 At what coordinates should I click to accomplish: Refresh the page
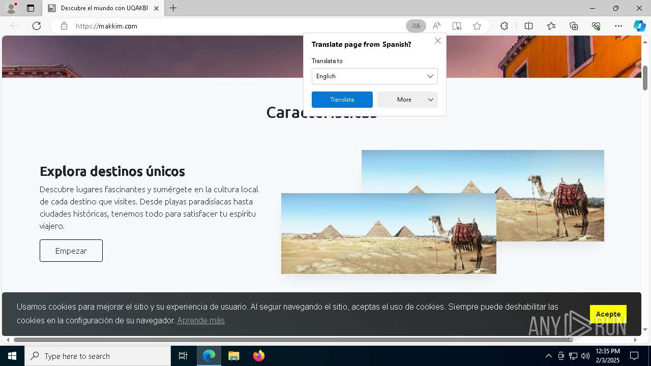pyautogui.click(x=37, y=26)
